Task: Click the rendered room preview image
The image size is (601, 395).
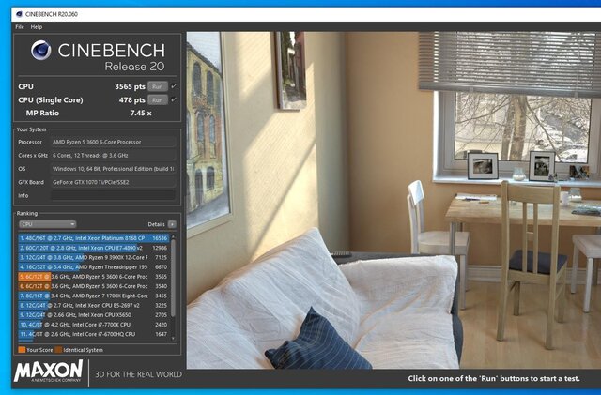Action: click(393, 200)
